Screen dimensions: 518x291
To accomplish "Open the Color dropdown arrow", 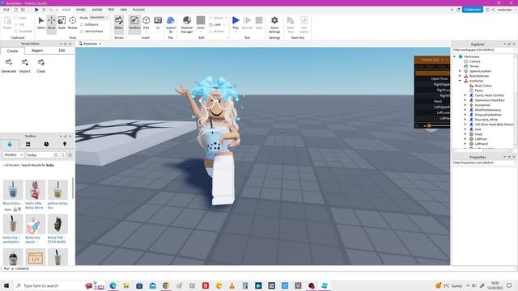I will coord(201,32).
